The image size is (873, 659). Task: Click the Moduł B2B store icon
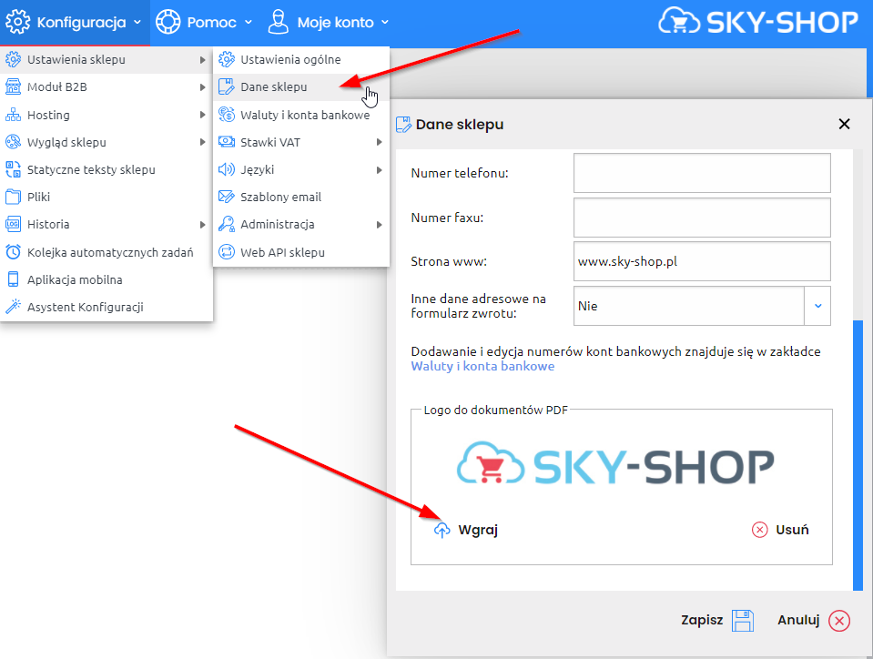coord(13,86)
